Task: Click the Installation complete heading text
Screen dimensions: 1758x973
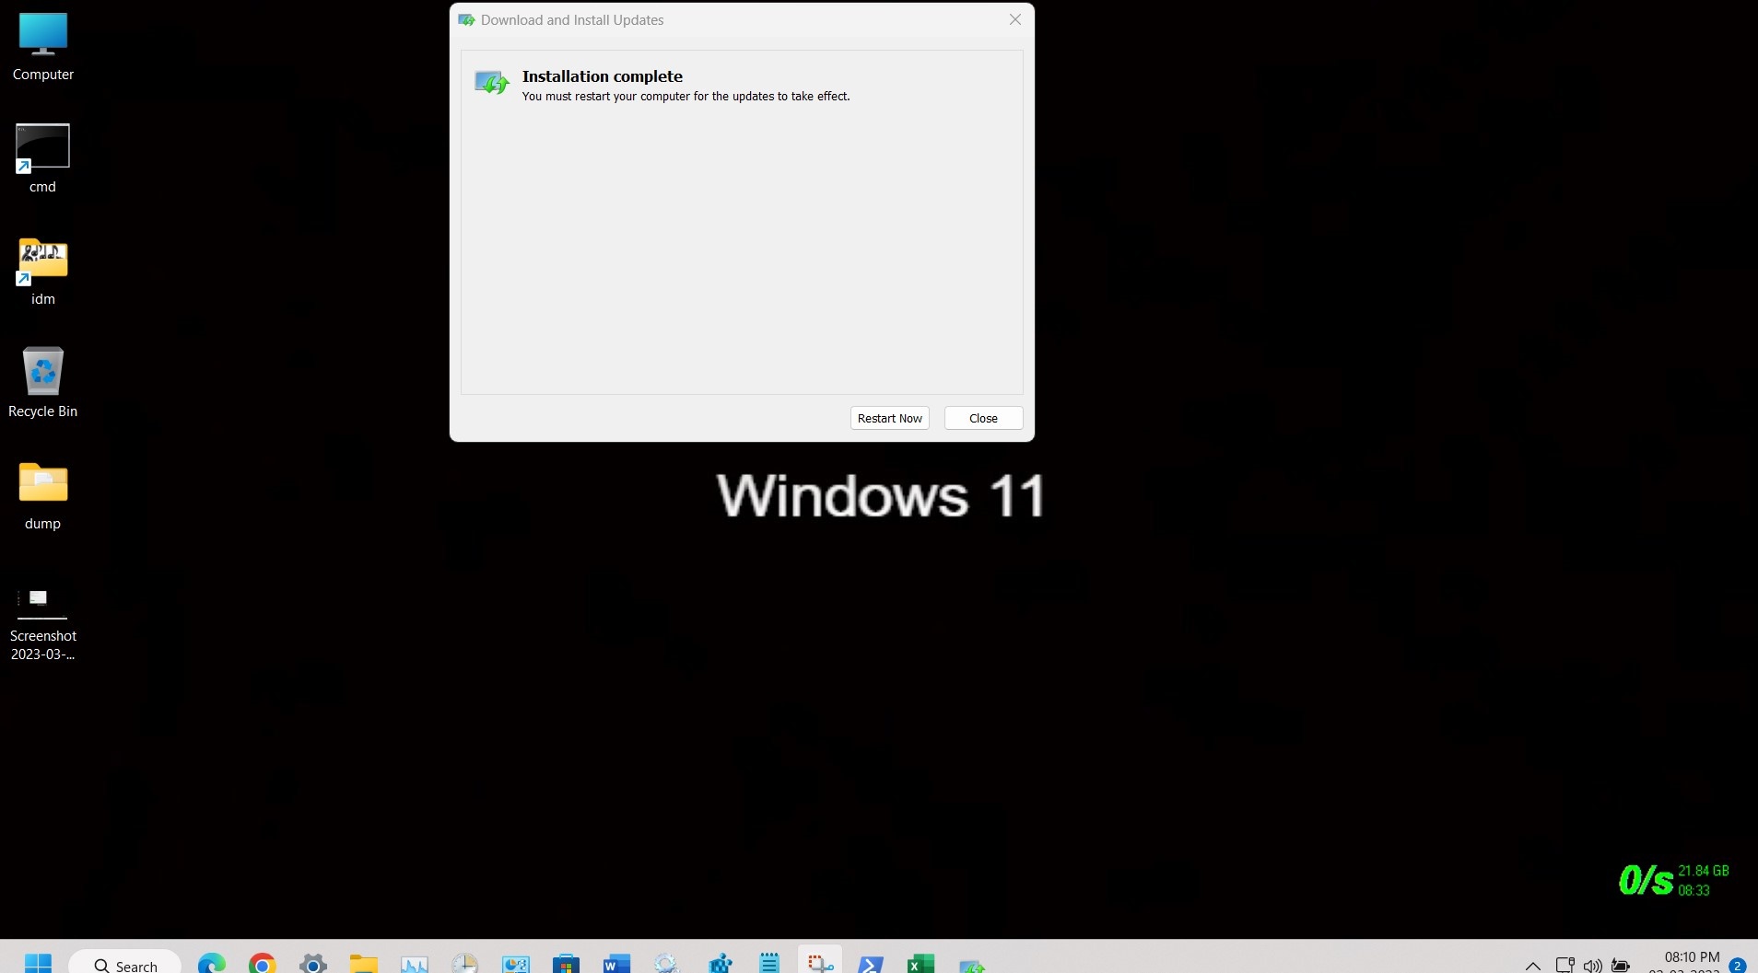Action: pos(602,76)
